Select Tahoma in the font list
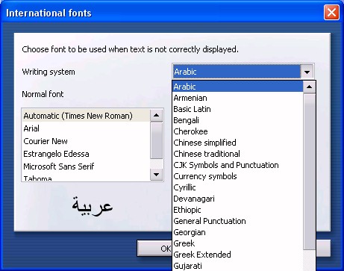This screenshot has width=344, height=271. coord(86,178)
